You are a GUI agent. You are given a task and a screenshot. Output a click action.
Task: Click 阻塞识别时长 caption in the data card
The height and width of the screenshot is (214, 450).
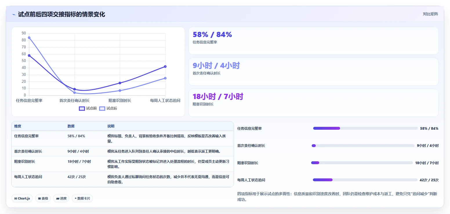[x=203, y=104]
